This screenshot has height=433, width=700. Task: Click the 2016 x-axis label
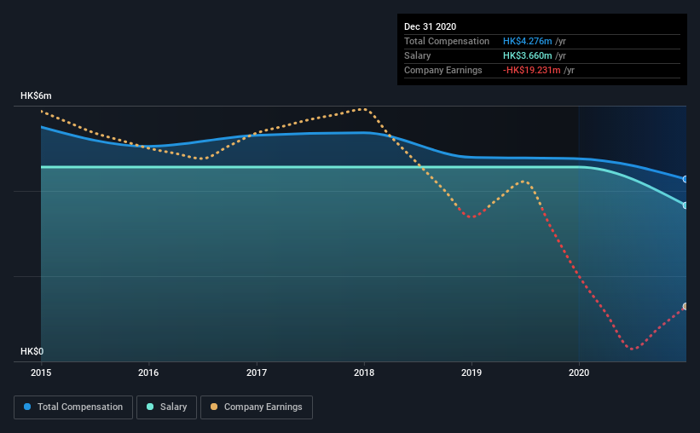148,372
